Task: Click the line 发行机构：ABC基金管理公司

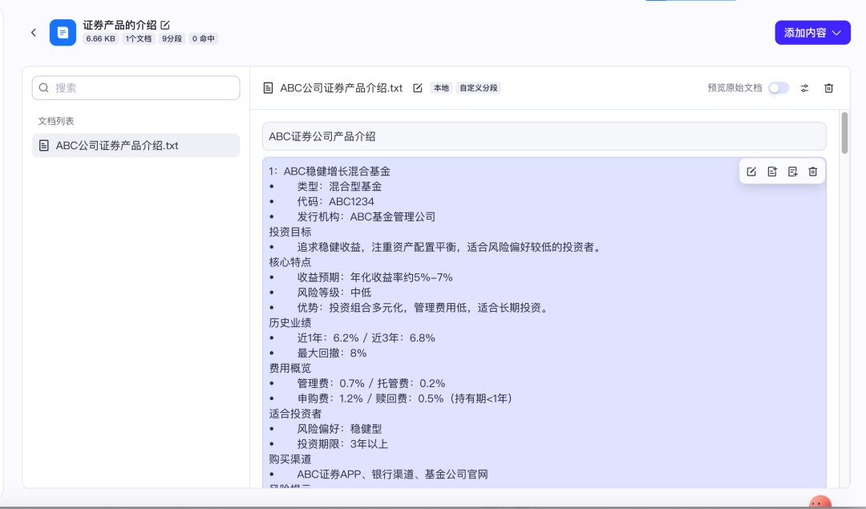Action: click(366, 217)
